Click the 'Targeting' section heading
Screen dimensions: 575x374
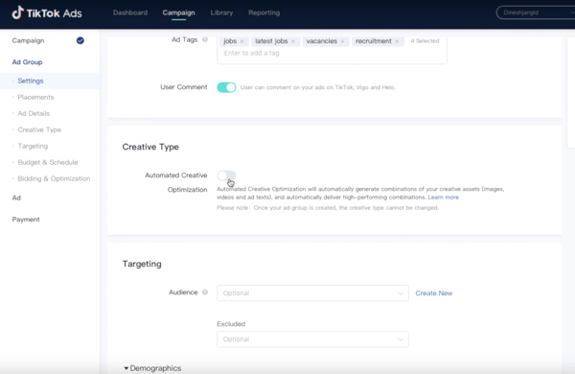pos(142,264)
